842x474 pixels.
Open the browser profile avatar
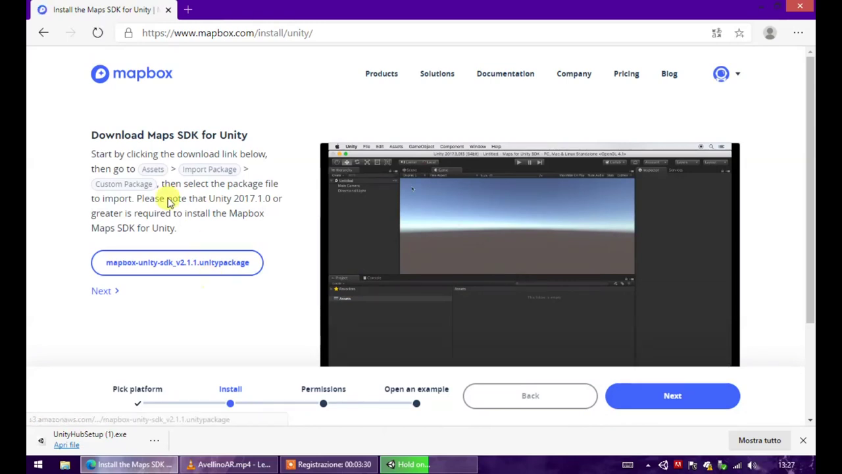(x=770, y=33)
